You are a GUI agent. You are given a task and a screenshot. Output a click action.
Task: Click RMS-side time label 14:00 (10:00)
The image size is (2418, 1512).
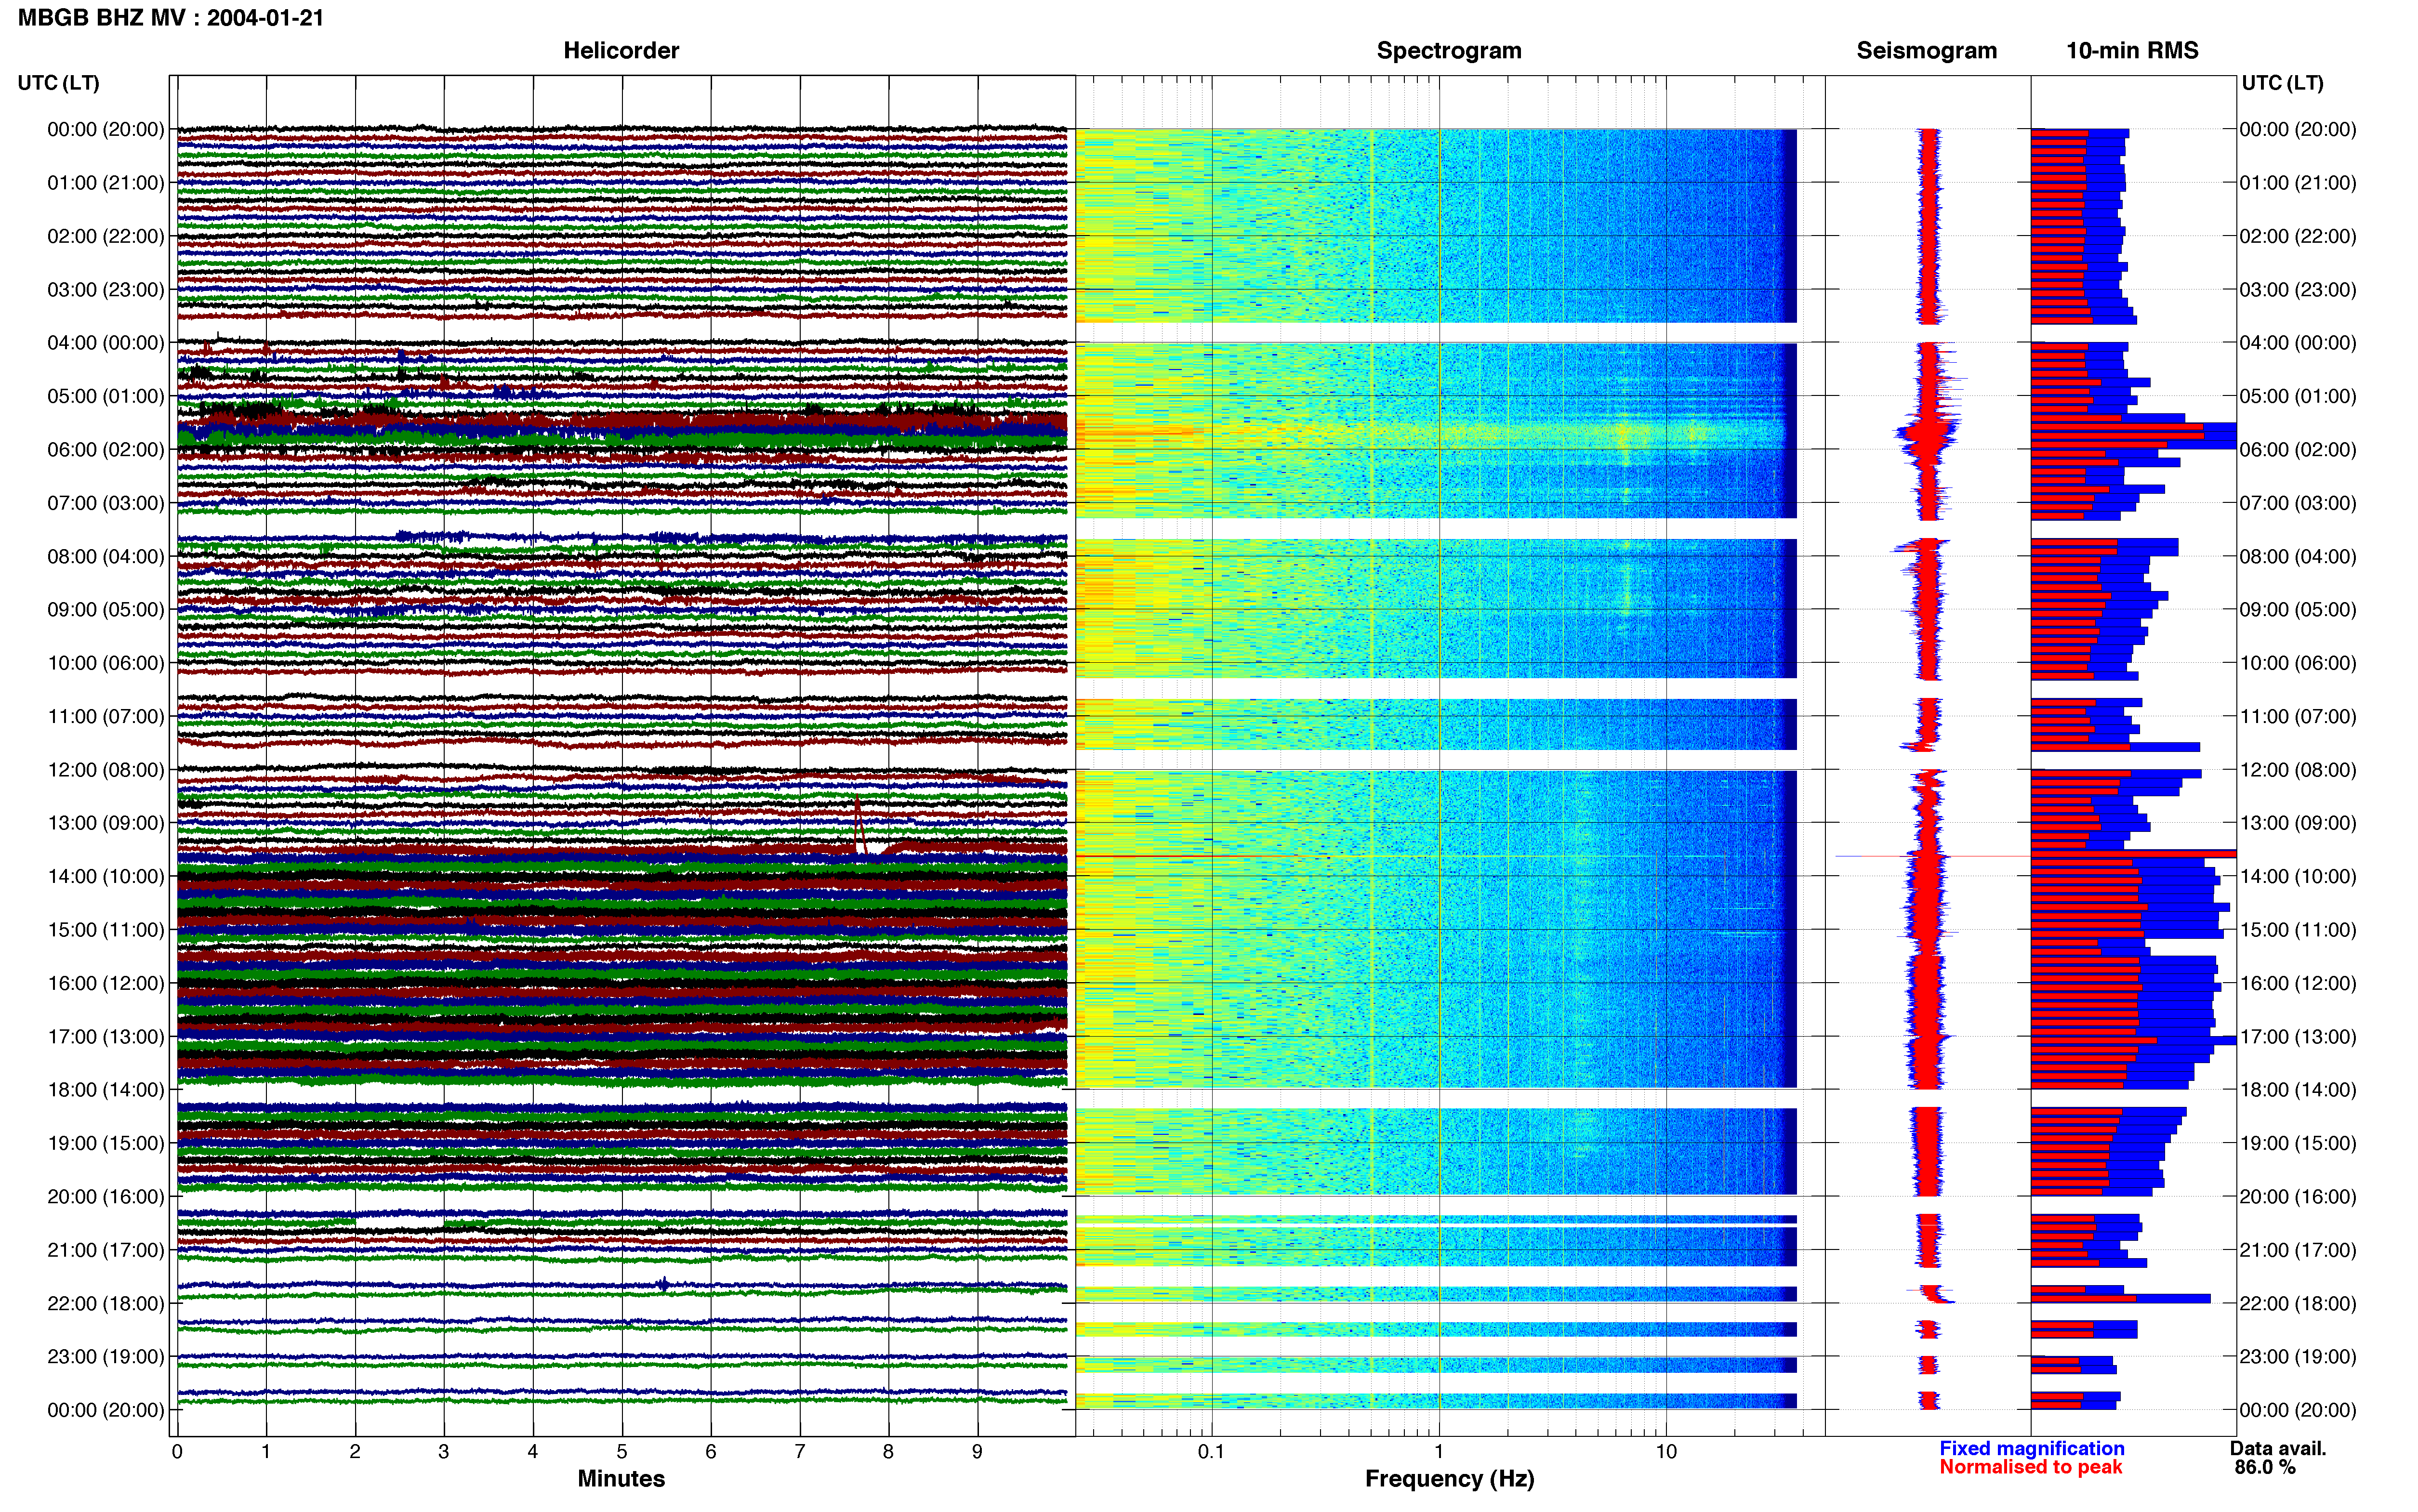pyautogui.click(x=2298, y=876)
